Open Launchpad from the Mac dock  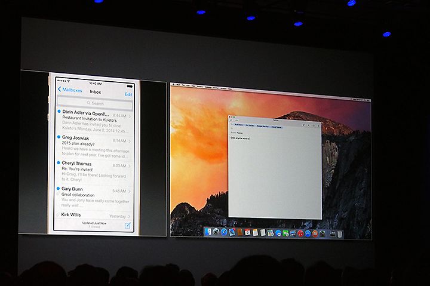(x=216, y=232)
